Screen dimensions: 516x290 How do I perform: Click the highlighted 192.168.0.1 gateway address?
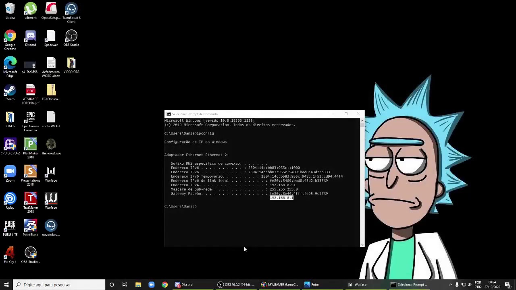281,198
